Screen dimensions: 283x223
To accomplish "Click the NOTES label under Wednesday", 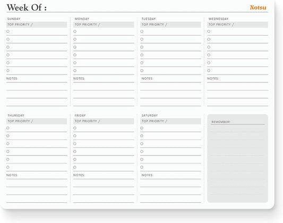I will (213, 78).
